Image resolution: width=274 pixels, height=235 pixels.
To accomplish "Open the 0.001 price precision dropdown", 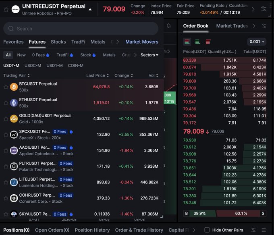I will 257,42.
